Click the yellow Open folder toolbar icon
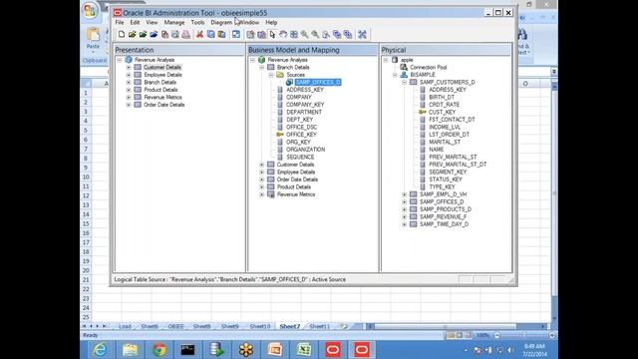Screen dimensions: 638x359 pyautogui.click(x=133, y=35)
